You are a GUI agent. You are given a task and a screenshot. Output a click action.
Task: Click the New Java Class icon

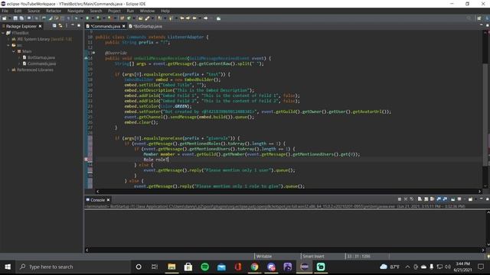tap(129, 18)
